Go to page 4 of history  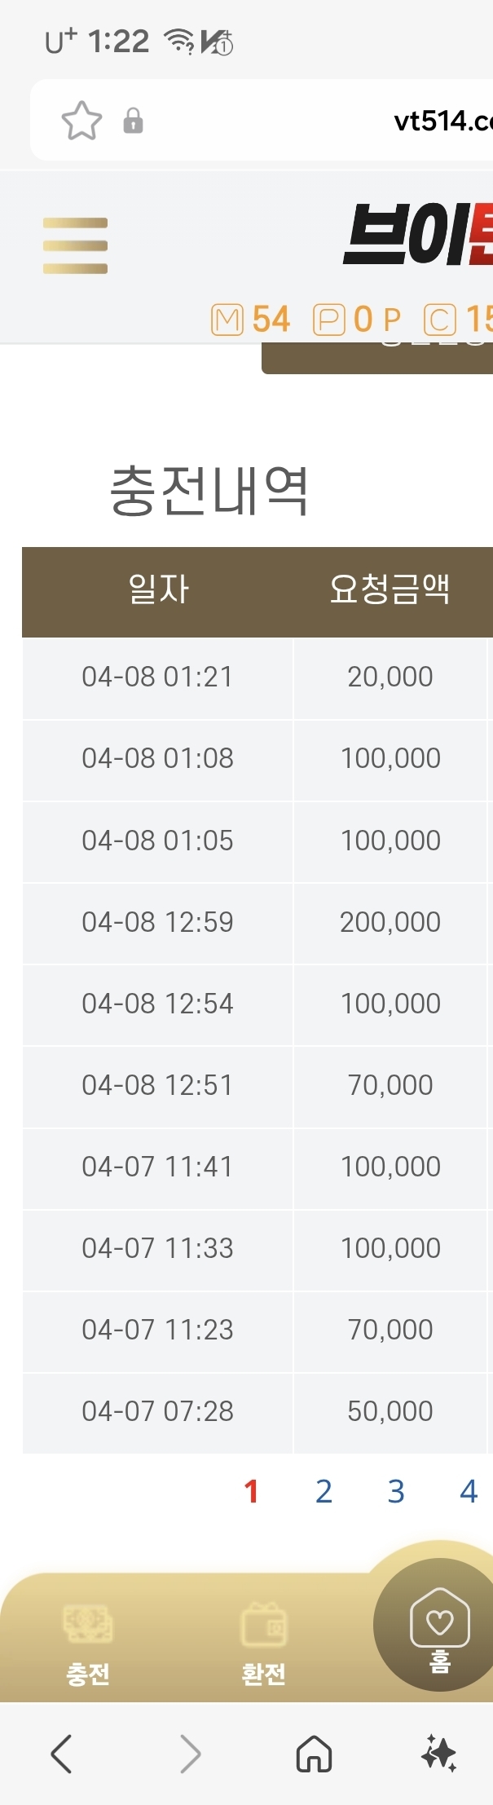pyautogui.click(x=469, y=1491)
